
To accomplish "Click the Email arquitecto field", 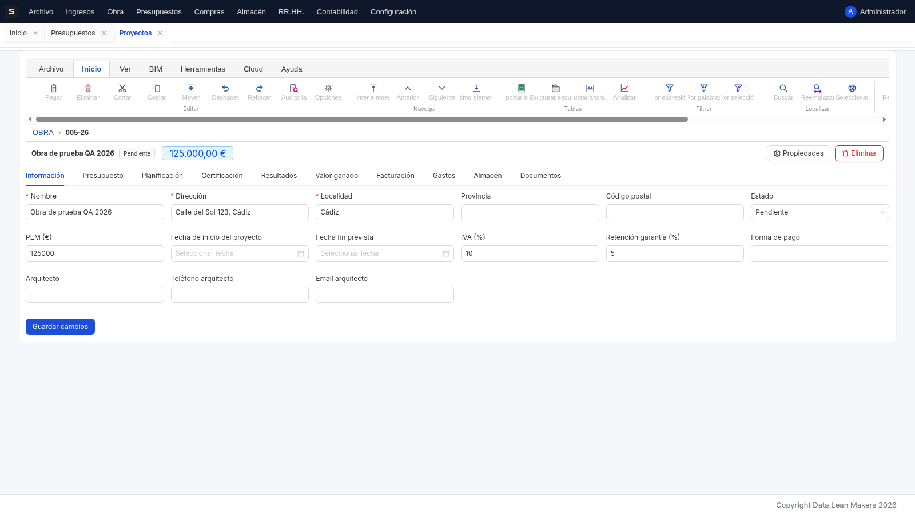I will pyautogui.click(x=384, y=295).
